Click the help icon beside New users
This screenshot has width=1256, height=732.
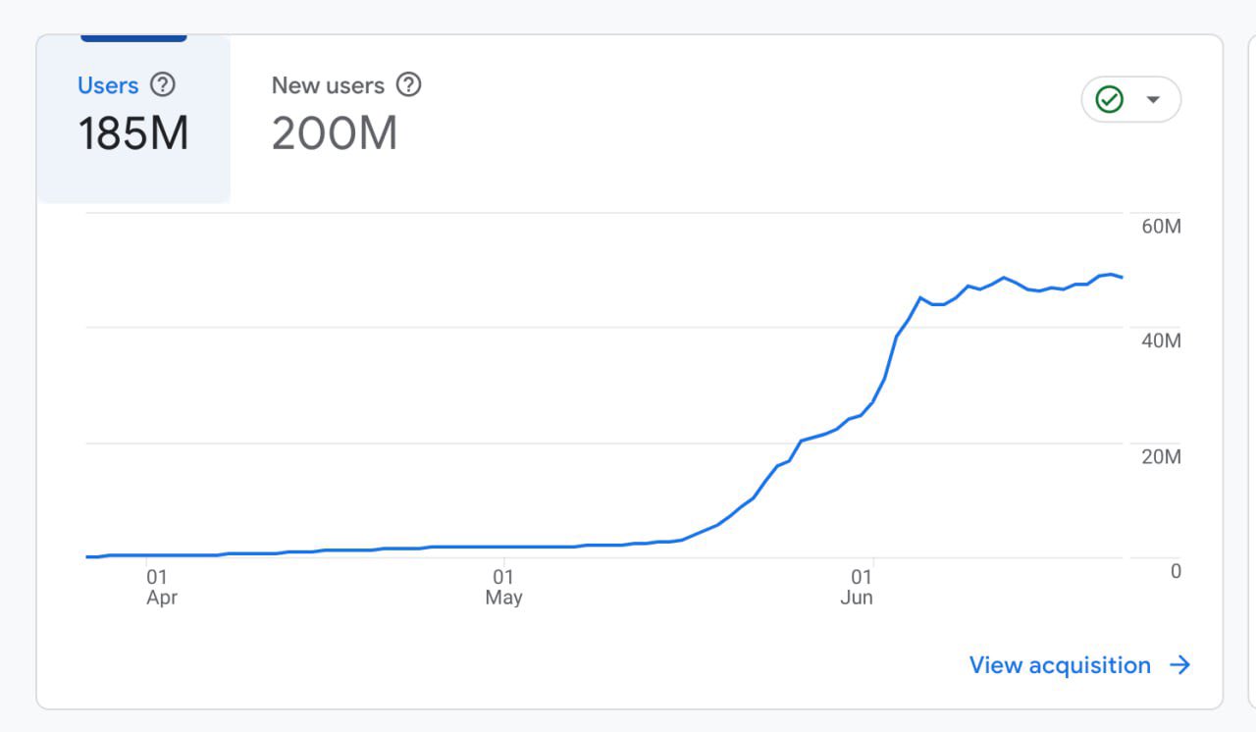[408, 85]
